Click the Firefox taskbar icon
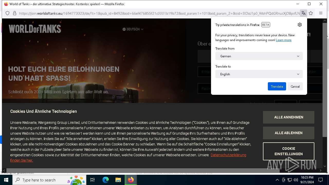329x185 pixels. pos(131,180)
